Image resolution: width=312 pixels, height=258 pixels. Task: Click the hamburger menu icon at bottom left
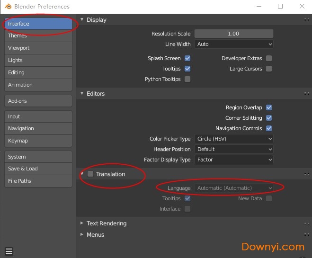[x=9, y=251]
